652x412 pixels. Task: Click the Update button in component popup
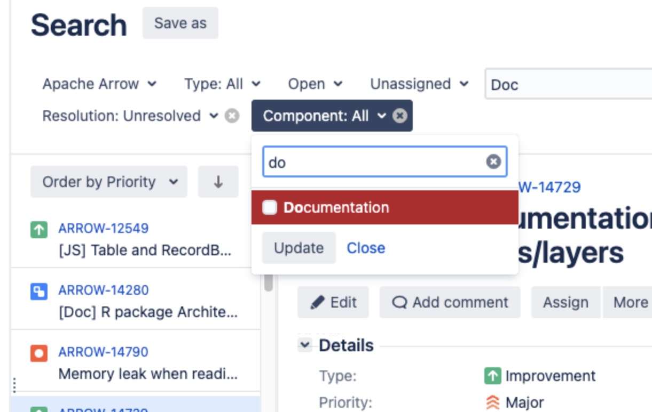point(298,248)
